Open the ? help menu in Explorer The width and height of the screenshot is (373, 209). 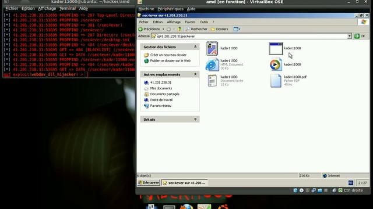(213, 22)
